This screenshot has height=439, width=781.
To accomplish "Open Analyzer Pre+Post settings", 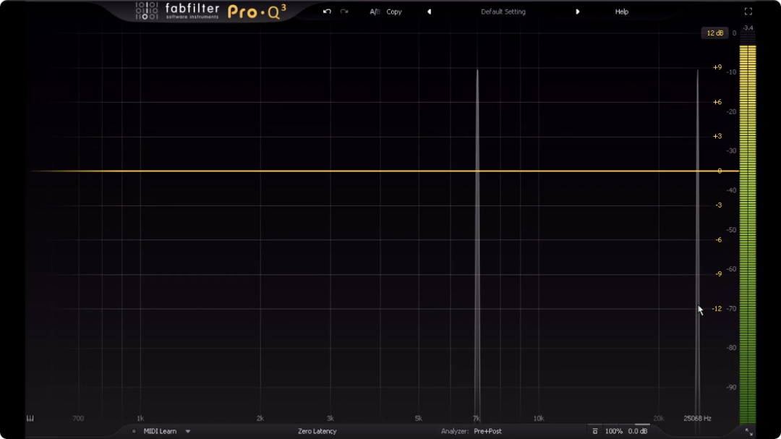I will (487, 431).
